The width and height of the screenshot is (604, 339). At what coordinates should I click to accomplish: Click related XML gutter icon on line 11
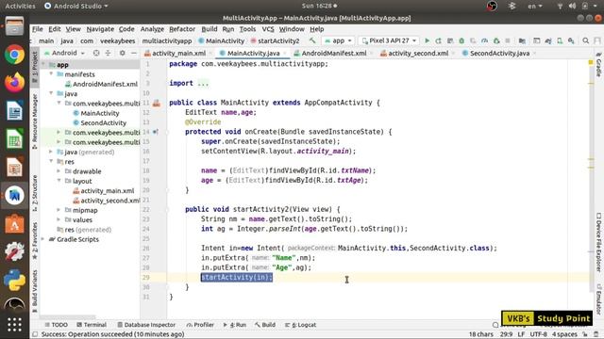click(x=157, y=103)
